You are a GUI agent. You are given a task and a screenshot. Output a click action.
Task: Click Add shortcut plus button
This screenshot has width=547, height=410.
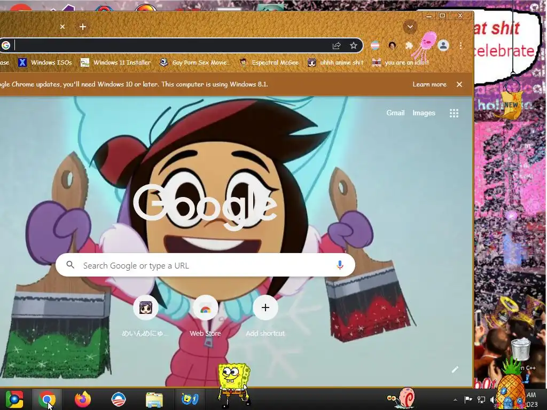pyautogui.click(x=265, y=307)
